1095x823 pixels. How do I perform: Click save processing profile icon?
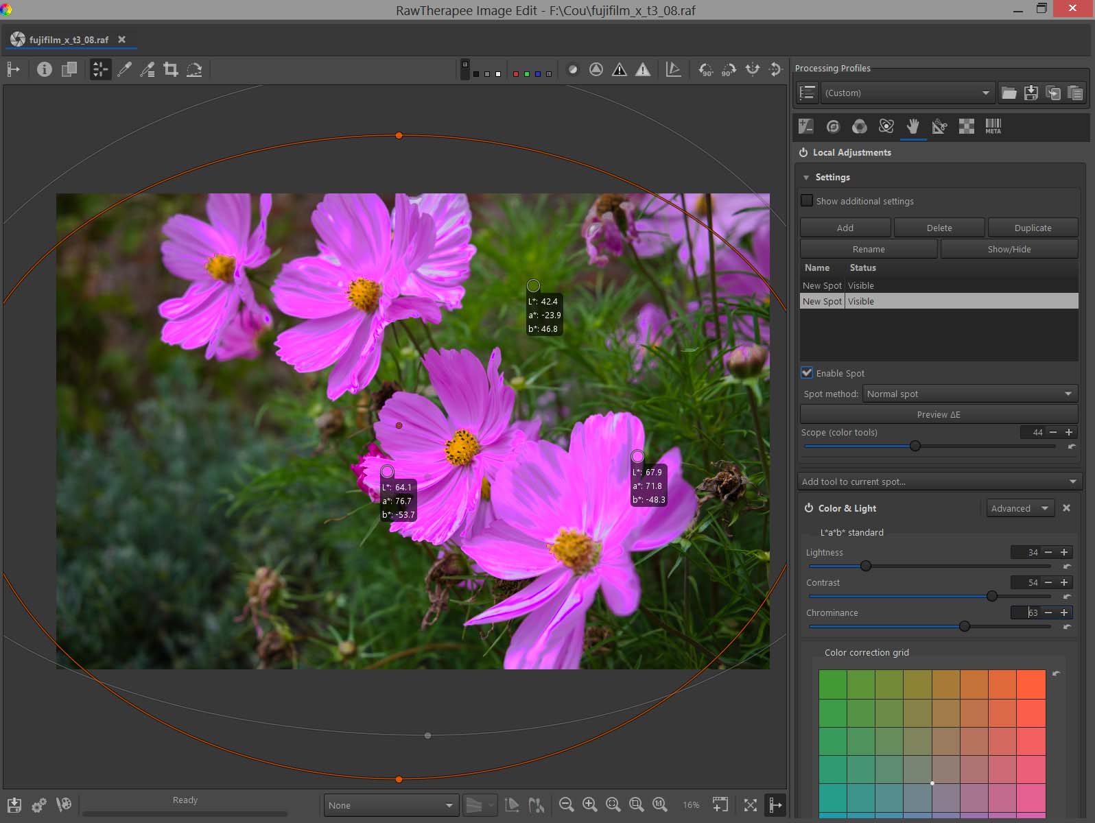pyautogui.click(x=1031, y=93)
